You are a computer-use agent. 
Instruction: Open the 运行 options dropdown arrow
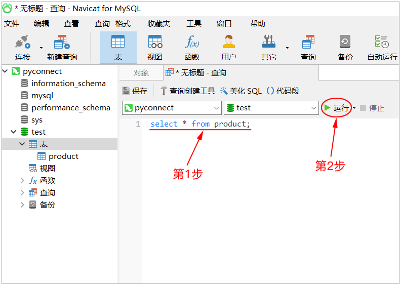[x=354, y=108]
